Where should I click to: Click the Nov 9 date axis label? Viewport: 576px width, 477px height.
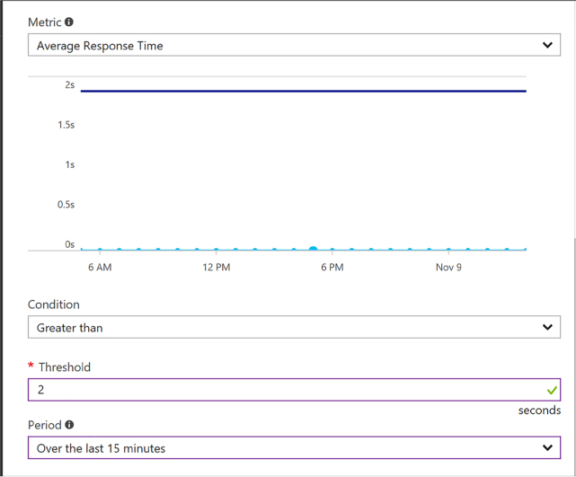pyautogui.click(x=448, y=267)
